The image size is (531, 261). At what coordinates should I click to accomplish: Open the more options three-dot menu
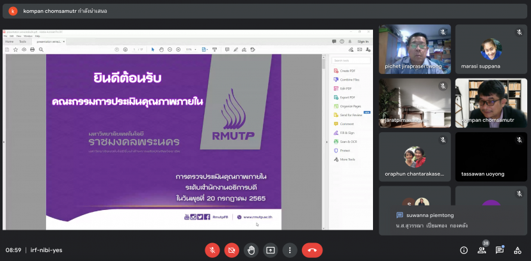click(290, 250)
